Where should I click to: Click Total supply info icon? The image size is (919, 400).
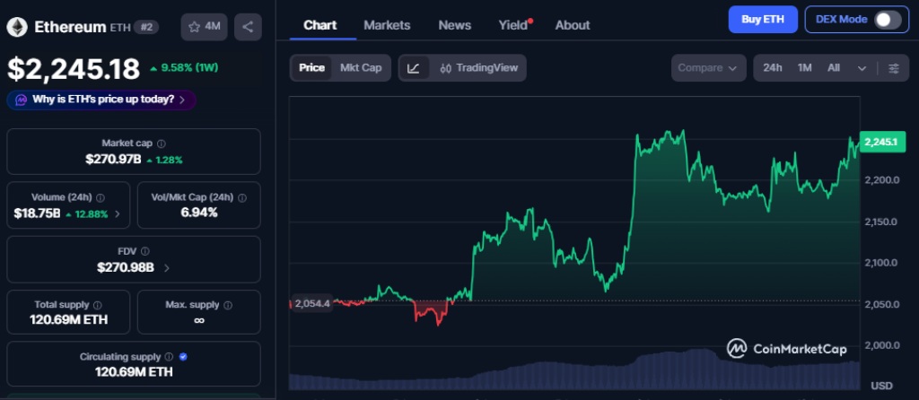98,305
